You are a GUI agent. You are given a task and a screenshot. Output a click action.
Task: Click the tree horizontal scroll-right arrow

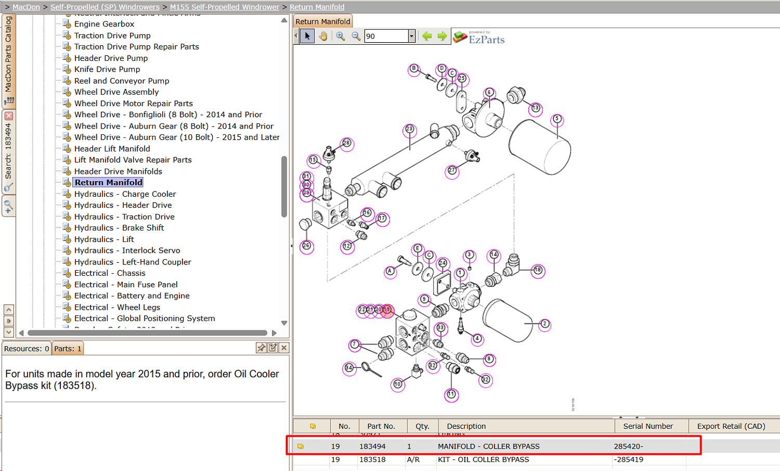[x=274, y=333]
